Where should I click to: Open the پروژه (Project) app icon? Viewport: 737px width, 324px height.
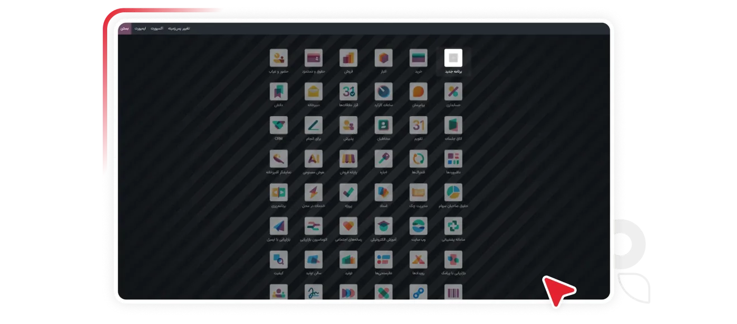[x=348, y=193]
